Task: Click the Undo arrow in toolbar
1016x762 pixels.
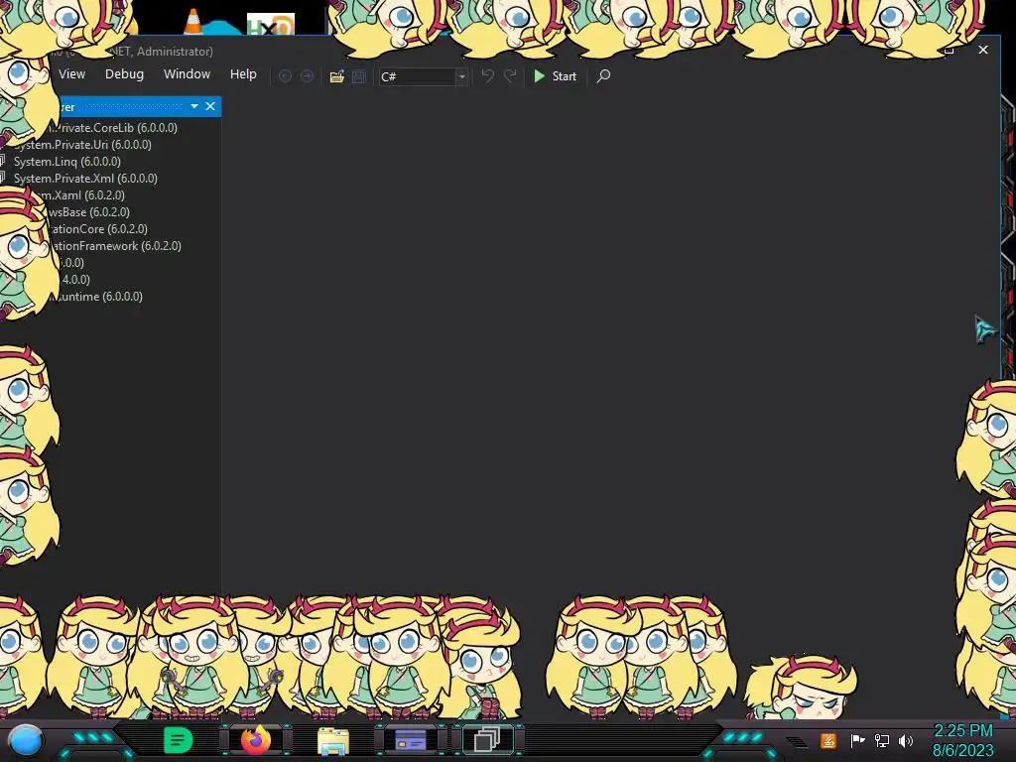Action: click(488, 76)
